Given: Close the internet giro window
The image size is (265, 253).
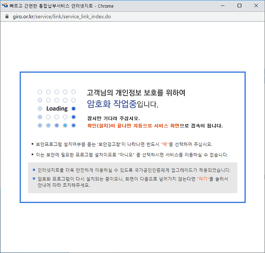Looking at the screenshot, I should 256,6.
